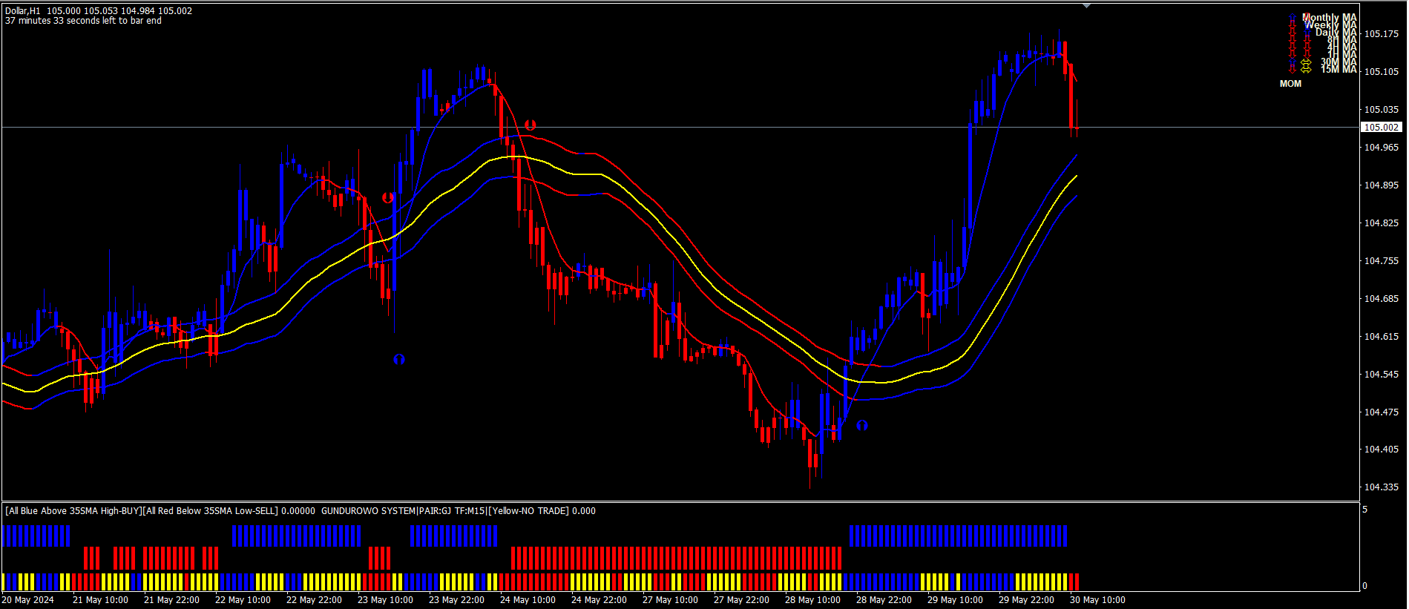Click the 104.965 price axis label
1409x609 pixels.
click(x=1382, y=148)
